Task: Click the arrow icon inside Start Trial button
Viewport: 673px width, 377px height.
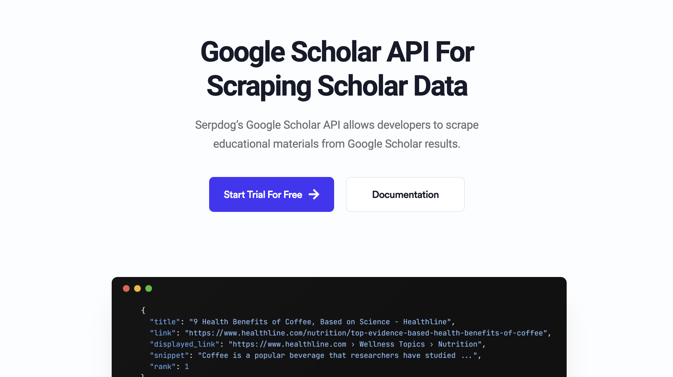Action: coord(314,194)
